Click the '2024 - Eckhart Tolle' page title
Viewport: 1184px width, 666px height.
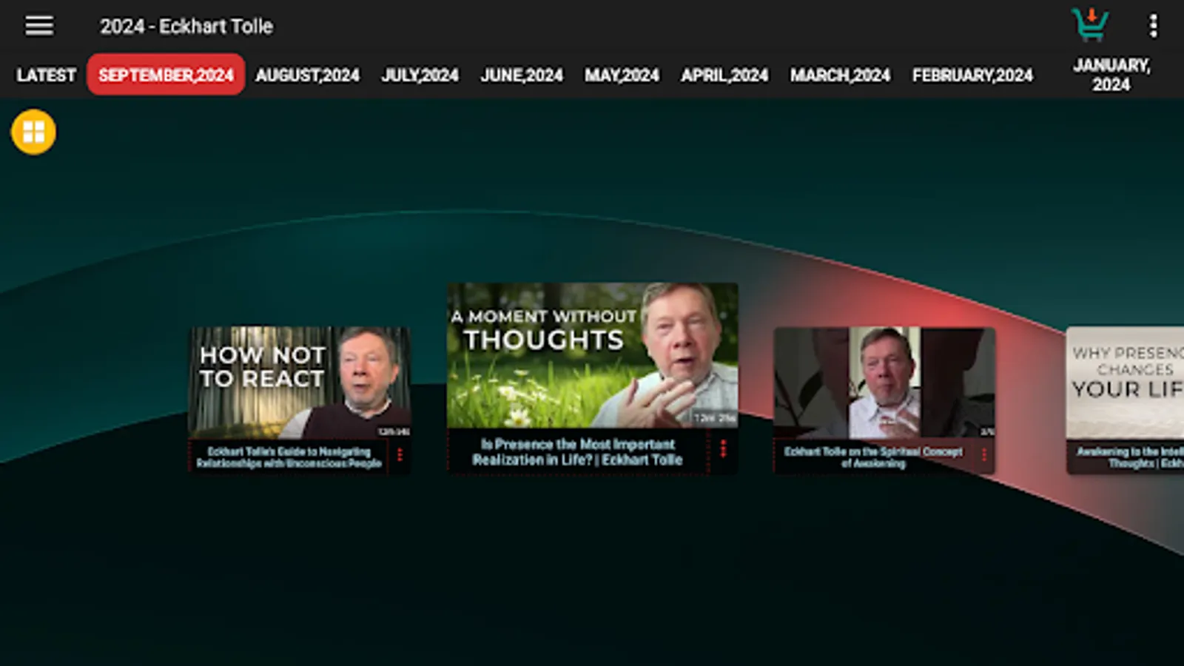tap(186, 27)
